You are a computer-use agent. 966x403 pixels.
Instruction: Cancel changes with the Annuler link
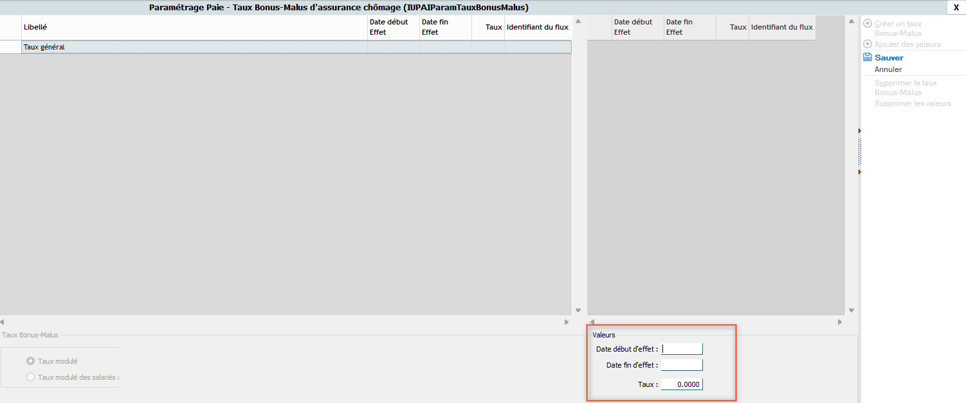click(x=888, y=69)
